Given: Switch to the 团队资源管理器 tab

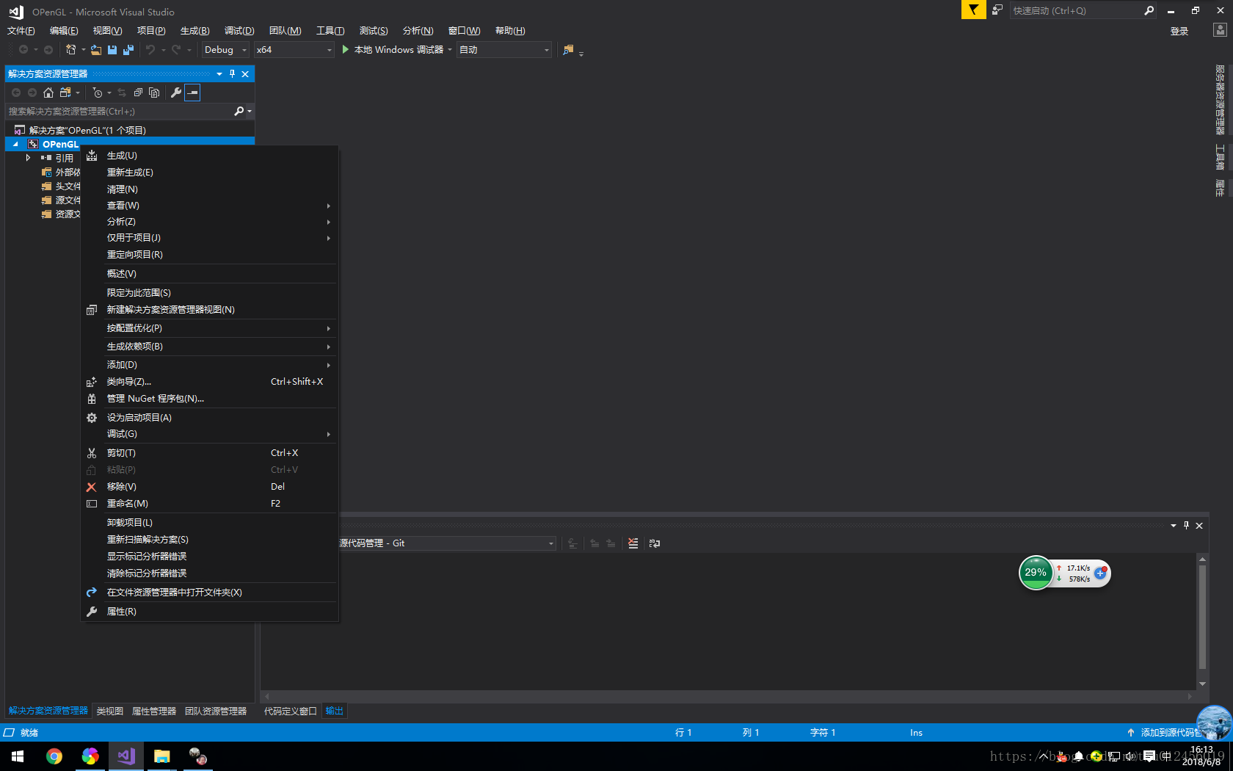Looking at the screenshot, I should coord(216,711).
